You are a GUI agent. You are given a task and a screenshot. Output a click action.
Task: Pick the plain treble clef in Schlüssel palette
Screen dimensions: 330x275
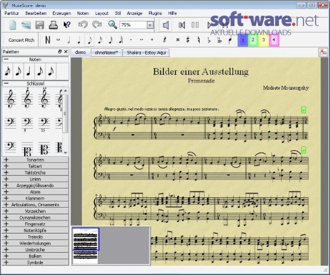tap(10, 99)
